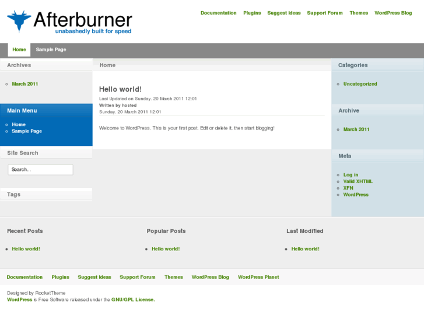
Task: Open Hello world! under Popular Posts
Action: pos(166,249)
